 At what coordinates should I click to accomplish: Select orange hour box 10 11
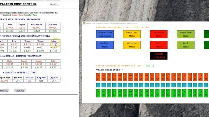pos(152,77)
